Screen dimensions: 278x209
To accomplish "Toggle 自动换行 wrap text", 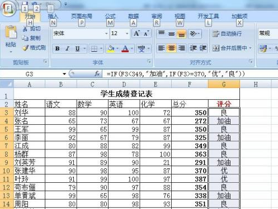I will point(227,33).
